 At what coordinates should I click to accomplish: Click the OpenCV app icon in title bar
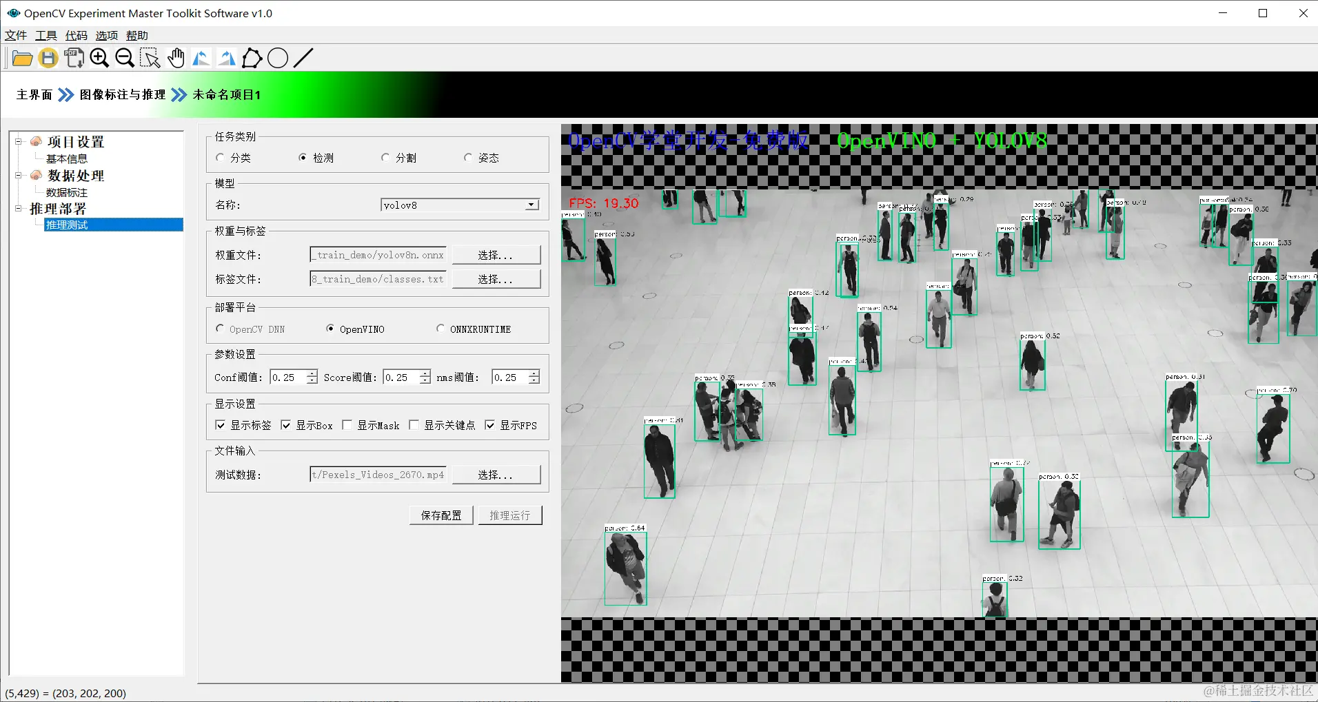13,13
